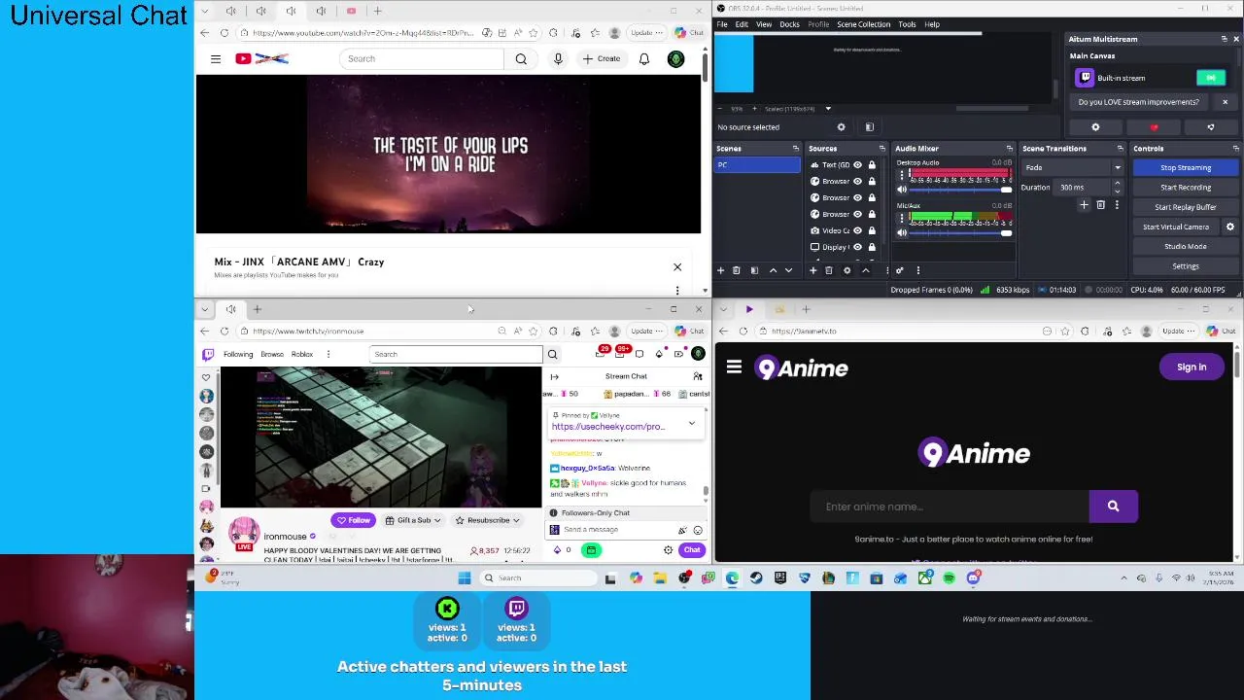1244x700 pixels.
Task: Delete selected source with trash icon
Action: (829, 270)
